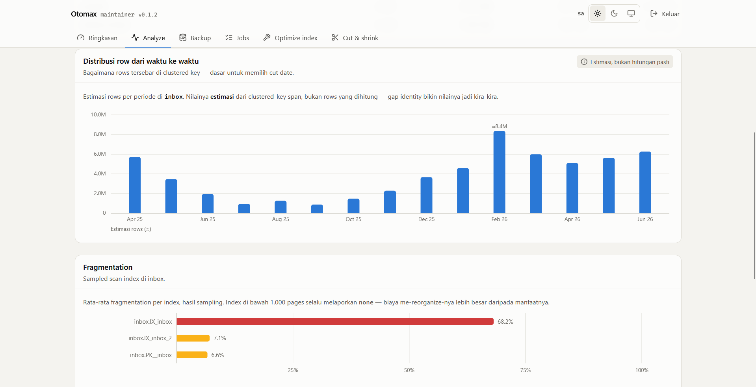Click the page vertical scrollbar thumb
756x387 pixels.
click(754, 205)
